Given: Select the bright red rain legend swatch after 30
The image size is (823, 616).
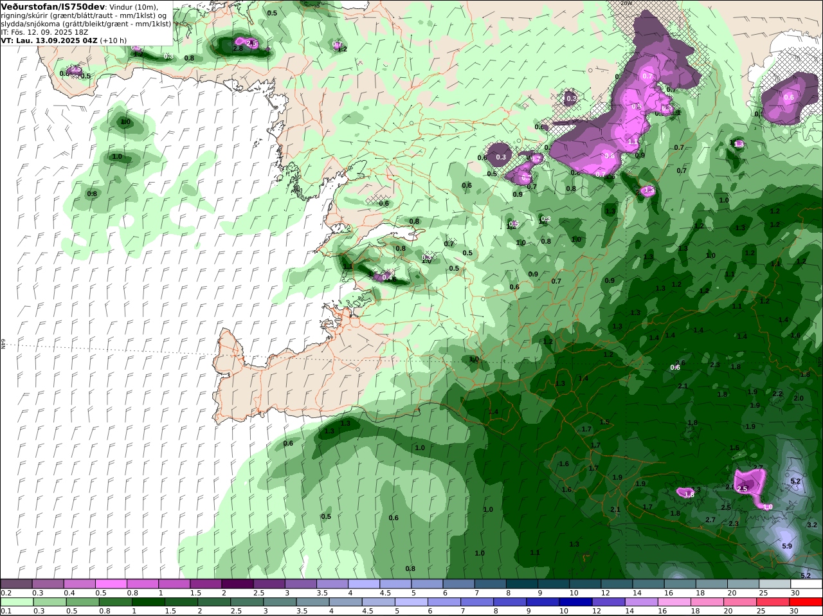Looking at the screenshot, I should tap(807, 602).
